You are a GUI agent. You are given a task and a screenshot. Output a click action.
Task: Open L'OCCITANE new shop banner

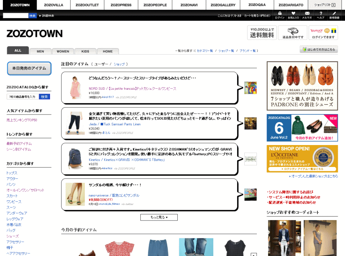[x=302, y=159]
